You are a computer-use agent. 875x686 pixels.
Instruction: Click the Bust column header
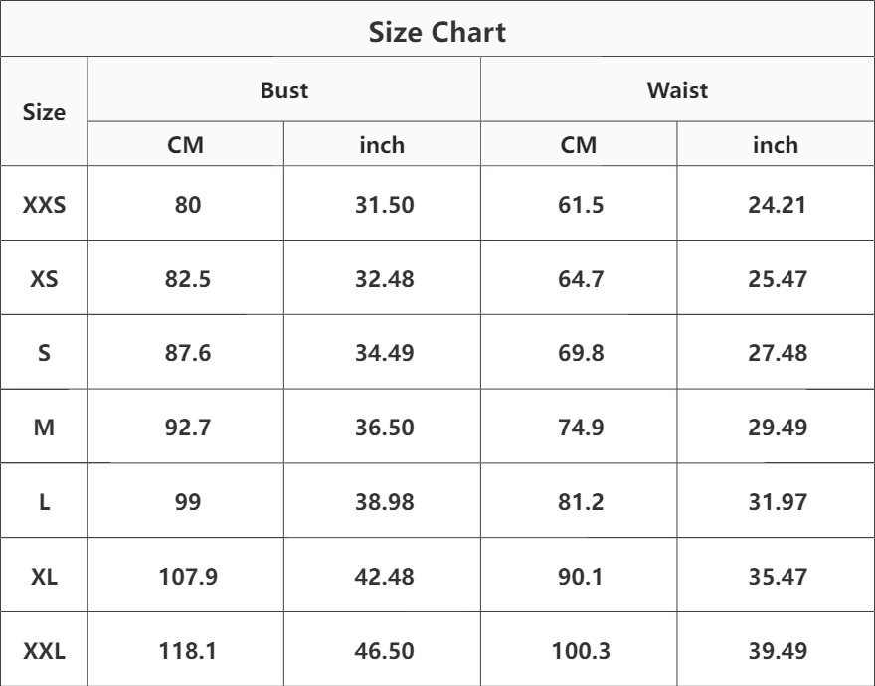click(x=284, y=91)
